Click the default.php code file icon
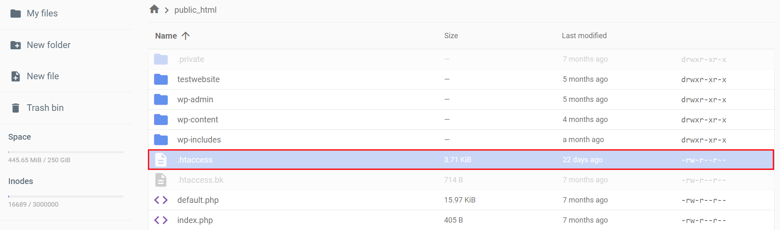780x230 pixels. [161, 200]
